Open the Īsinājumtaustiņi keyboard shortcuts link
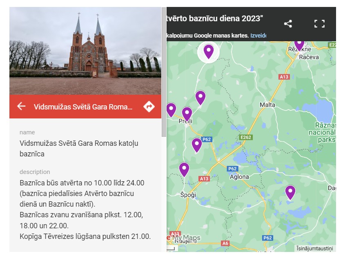The image size is (343, 254). coord(315,249)
